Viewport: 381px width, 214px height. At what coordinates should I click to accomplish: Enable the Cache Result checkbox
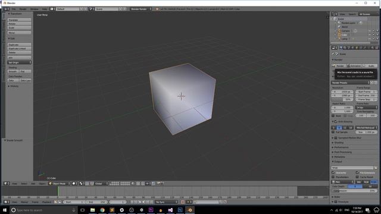coord(357,177)
